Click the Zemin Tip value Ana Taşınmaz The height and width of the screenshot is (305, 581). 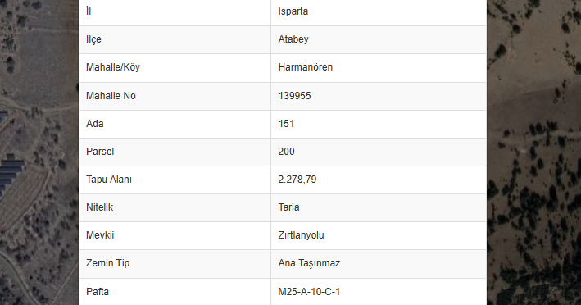pyautogui.click(x=309, y=263)
